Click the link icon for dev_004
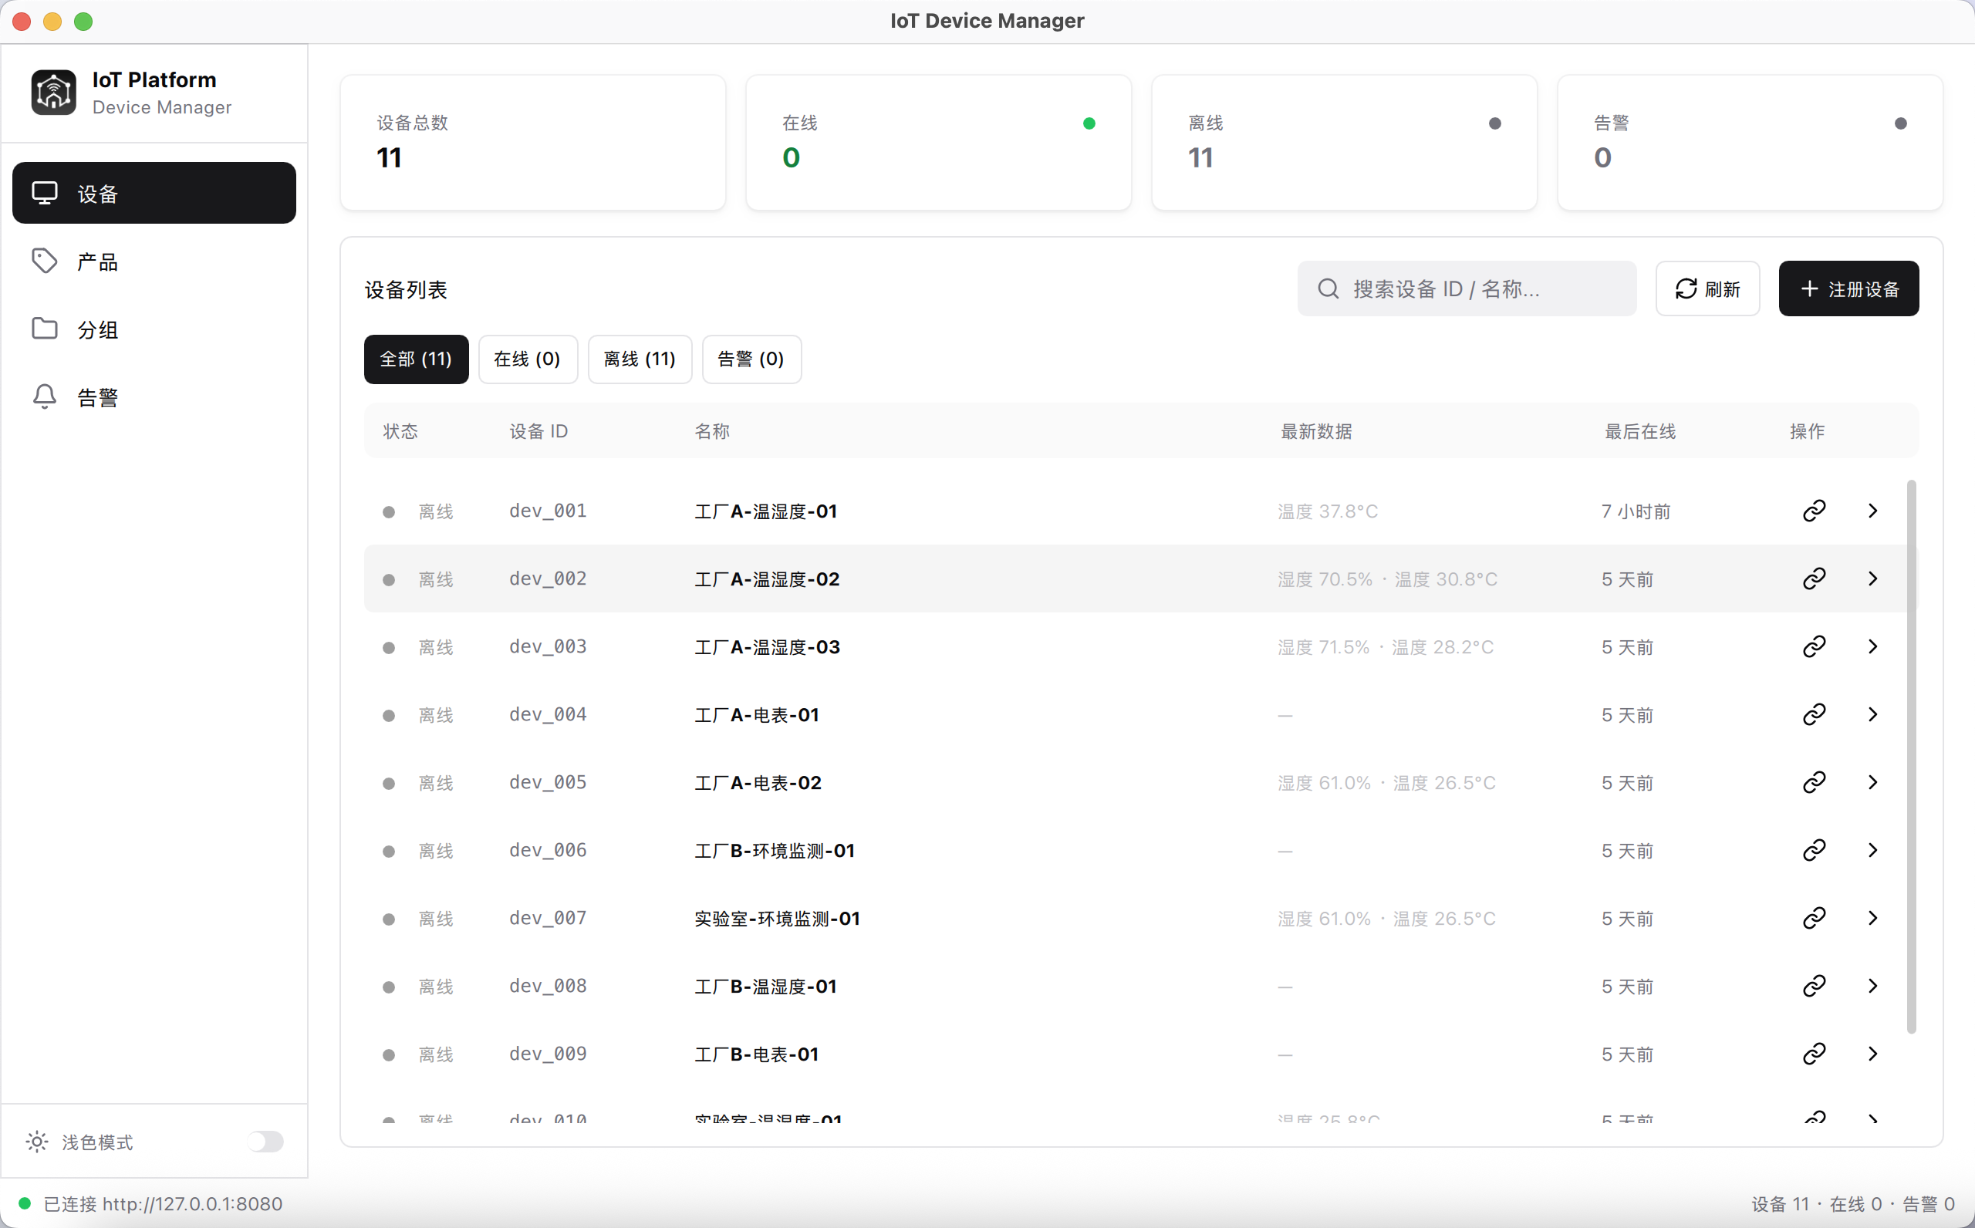 [x=1815, y=715]
